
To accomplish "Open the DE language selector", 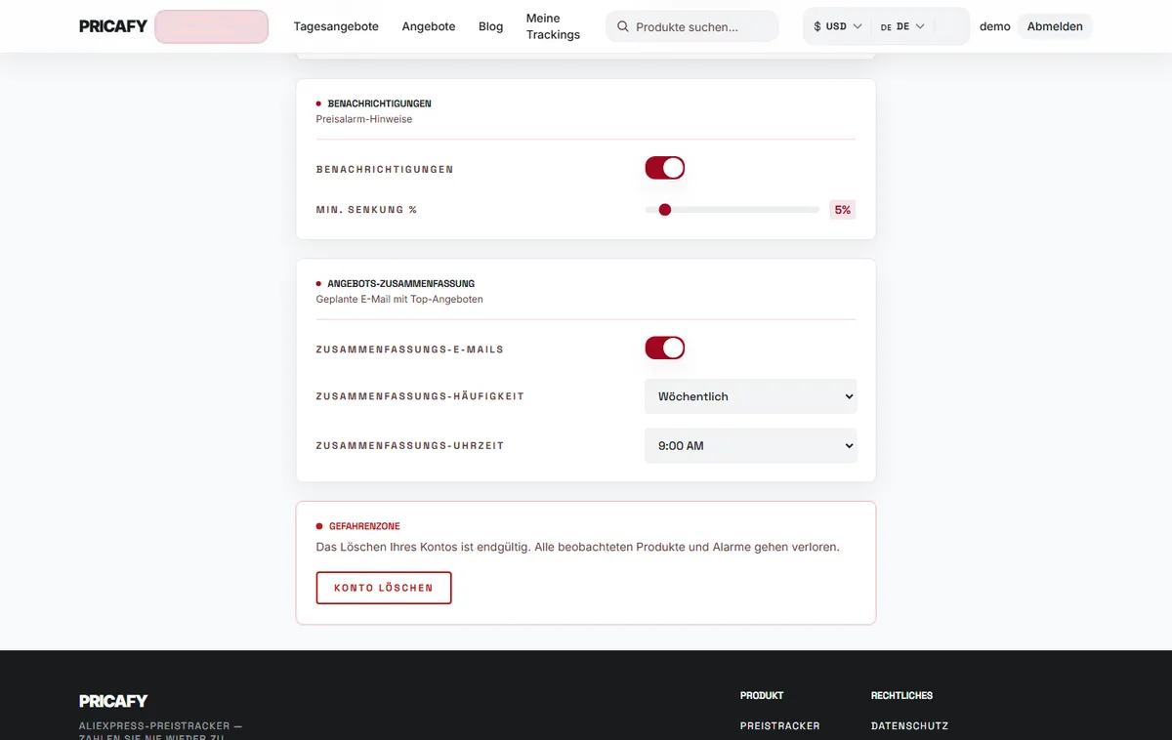I will 902,26.
